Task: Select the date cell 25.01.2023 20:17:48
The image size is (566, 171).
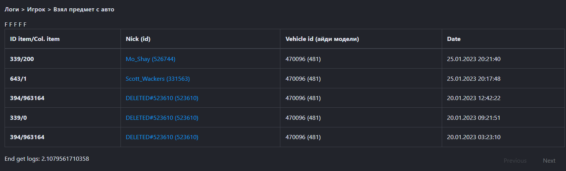Action: (x=474, y=79)
